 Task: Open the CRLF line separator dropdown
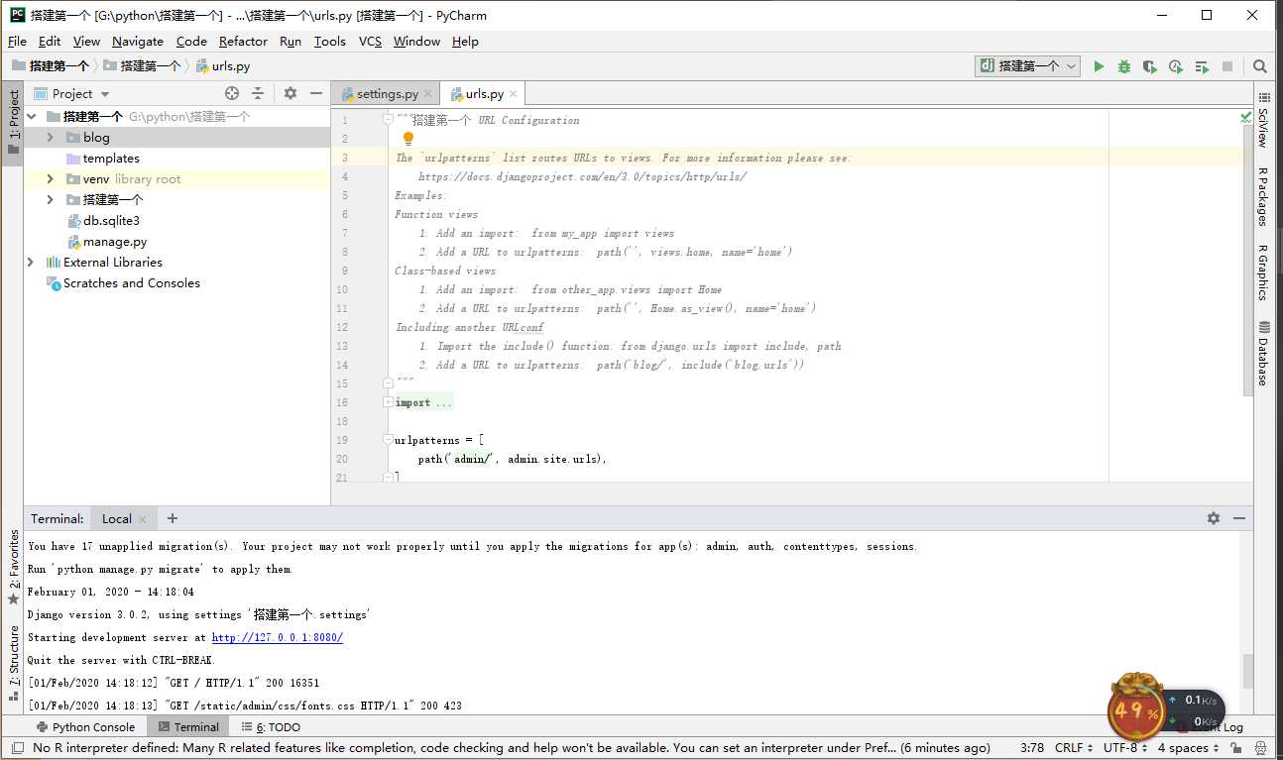pos(1074,748)
